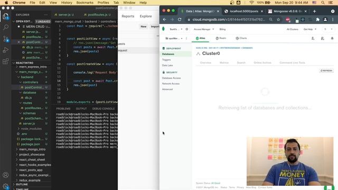This screenshot has height=190, width=338.
Task: Open Chrome profile avatar icon
Action: click(325, 20)
